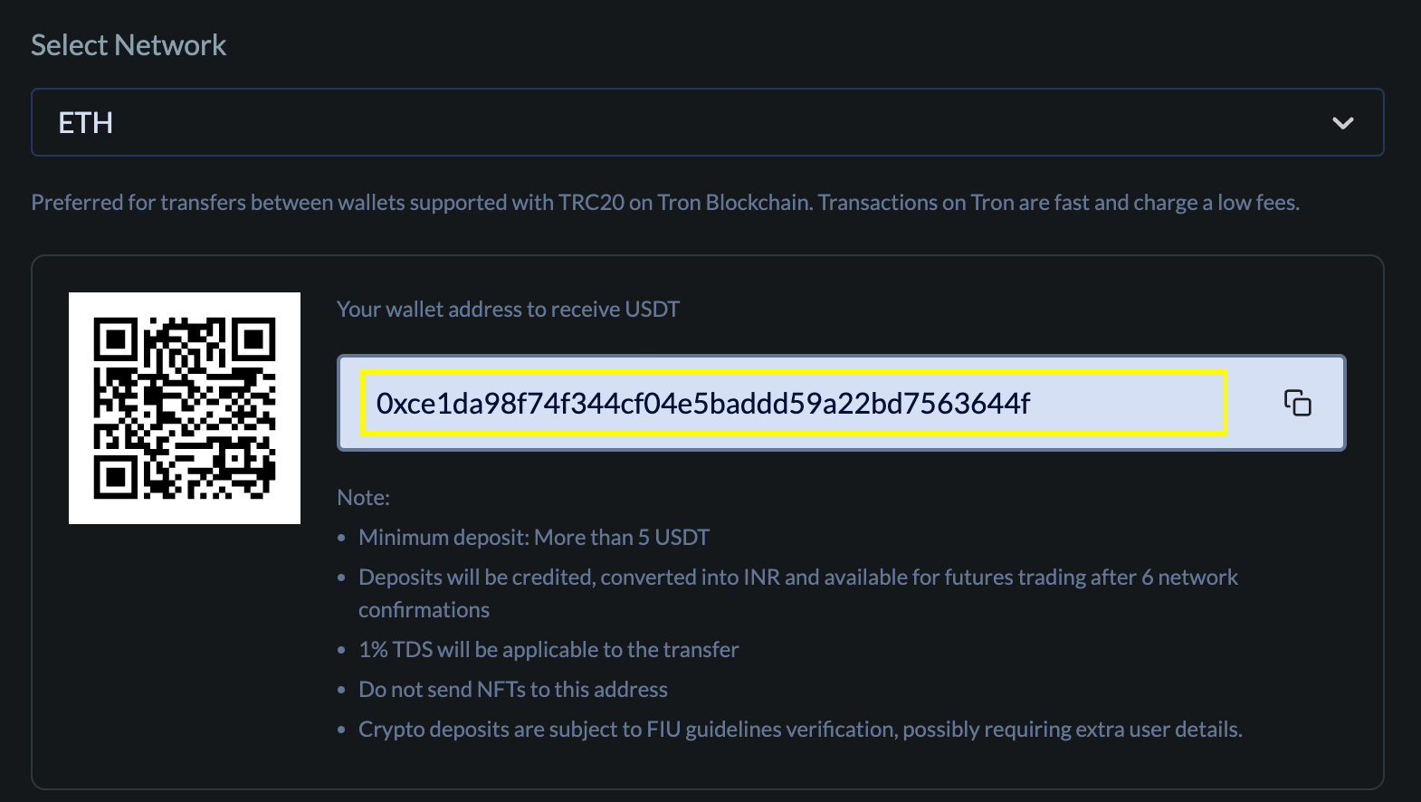The width and height of the screenshot is (1421, 802).
Task: Click the Minimum deposit 5 USDT note
Action: point(533,538)
